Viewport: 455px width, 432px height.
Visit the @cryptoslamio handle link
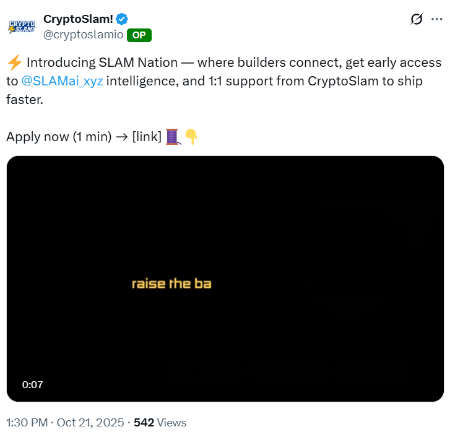click(82, 35)
